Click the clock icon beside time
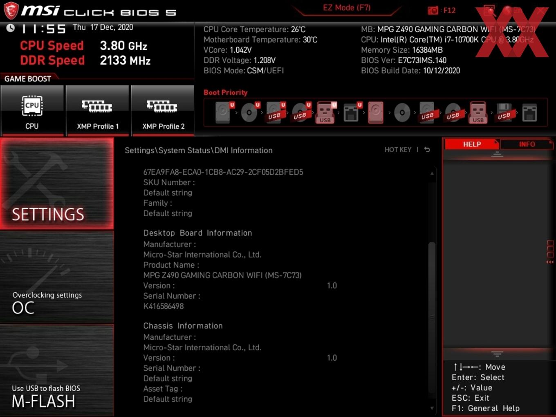The width and height of the screenshot is (556, 417). pyautogui.click(x=11, y=28)
